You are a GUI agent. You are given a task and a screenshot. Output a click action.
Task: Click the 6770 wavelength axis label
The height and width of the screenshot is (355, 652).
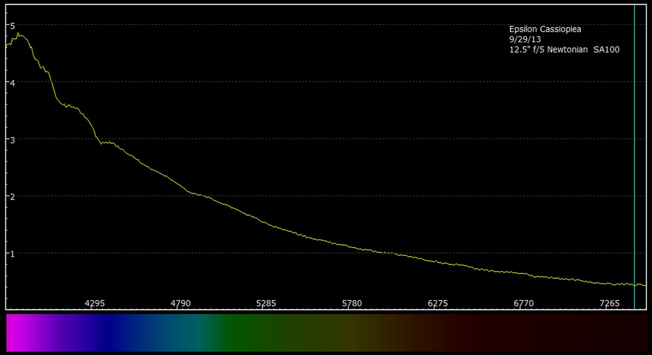[524, 303]
